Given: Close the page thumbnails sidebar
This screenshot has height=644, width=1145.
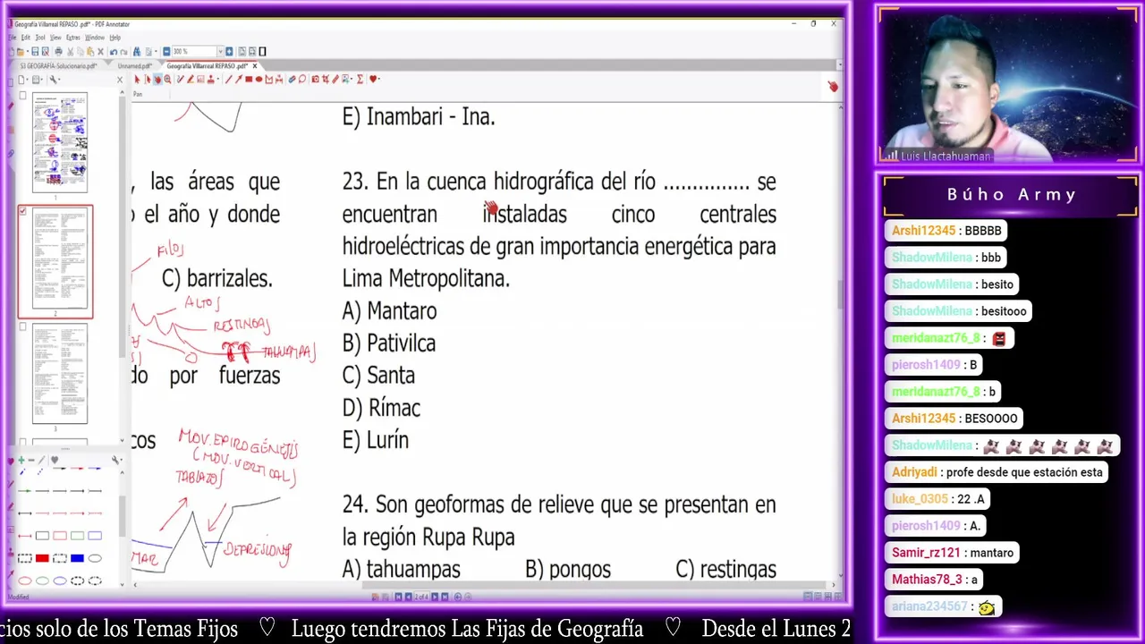Looking at the screenshot, I should click(x=120, y=80).
